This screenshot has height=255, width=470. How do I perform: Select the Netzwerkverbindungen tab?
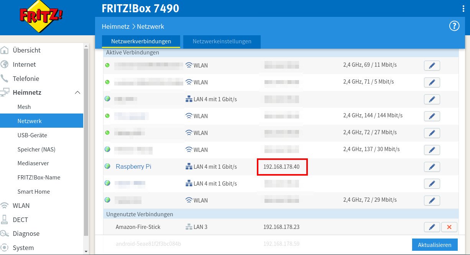(141, 41)
